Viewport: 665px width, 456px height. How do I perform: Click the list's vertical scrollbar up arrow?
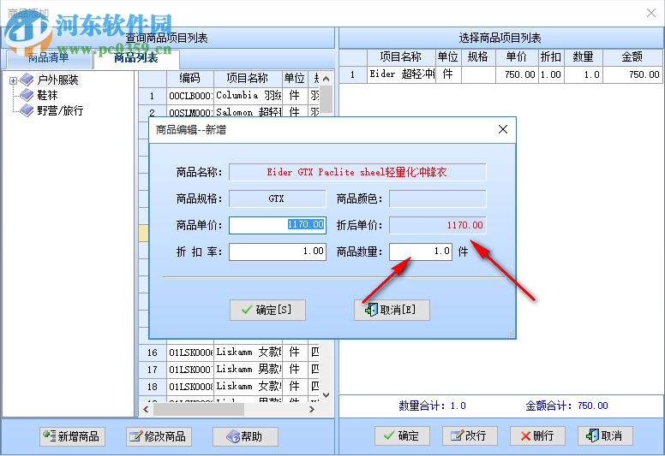point(326,79)
